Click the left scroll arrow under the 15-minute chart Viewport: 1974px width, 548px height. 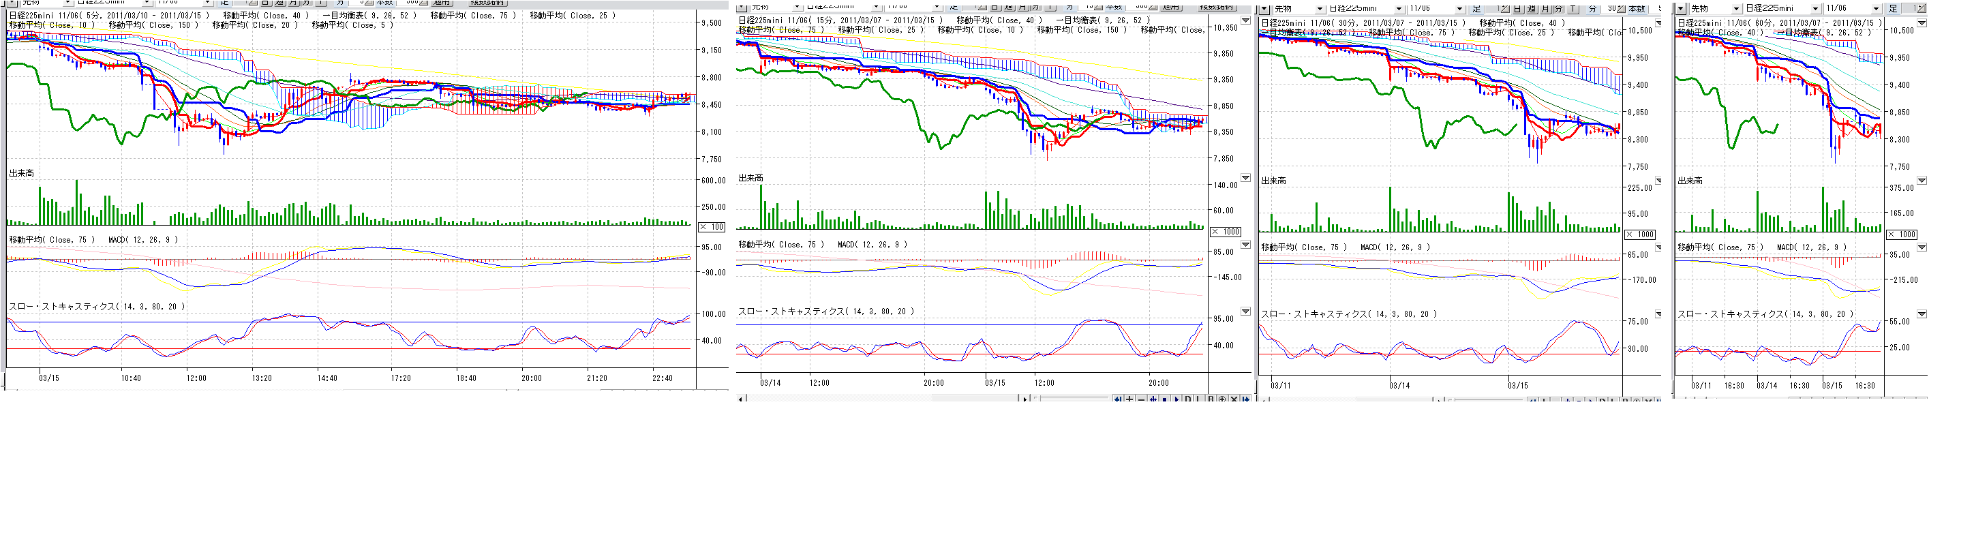[x=740, y=399]
